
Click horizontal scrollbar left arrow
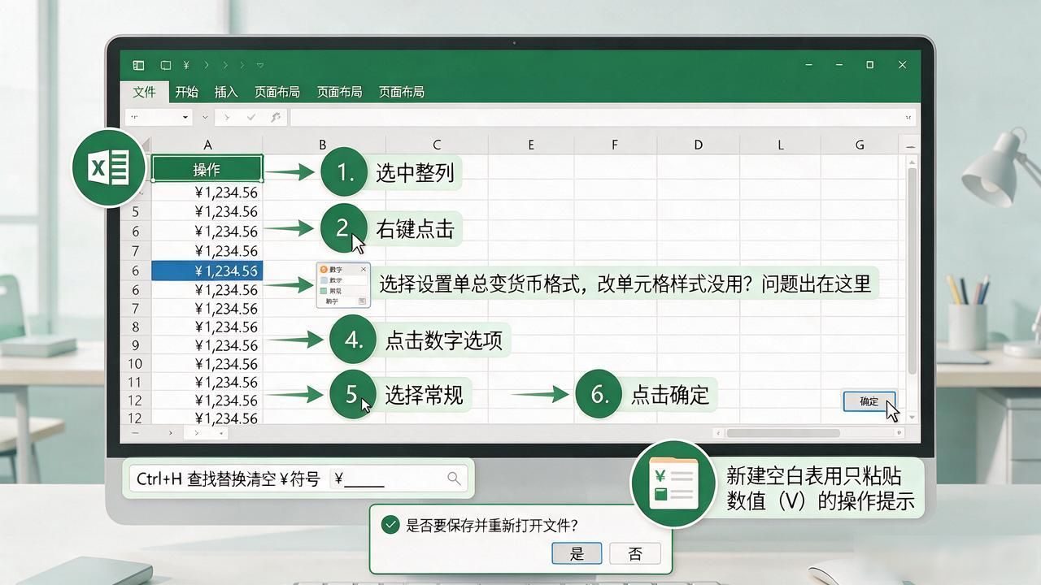tap(717, 433)
